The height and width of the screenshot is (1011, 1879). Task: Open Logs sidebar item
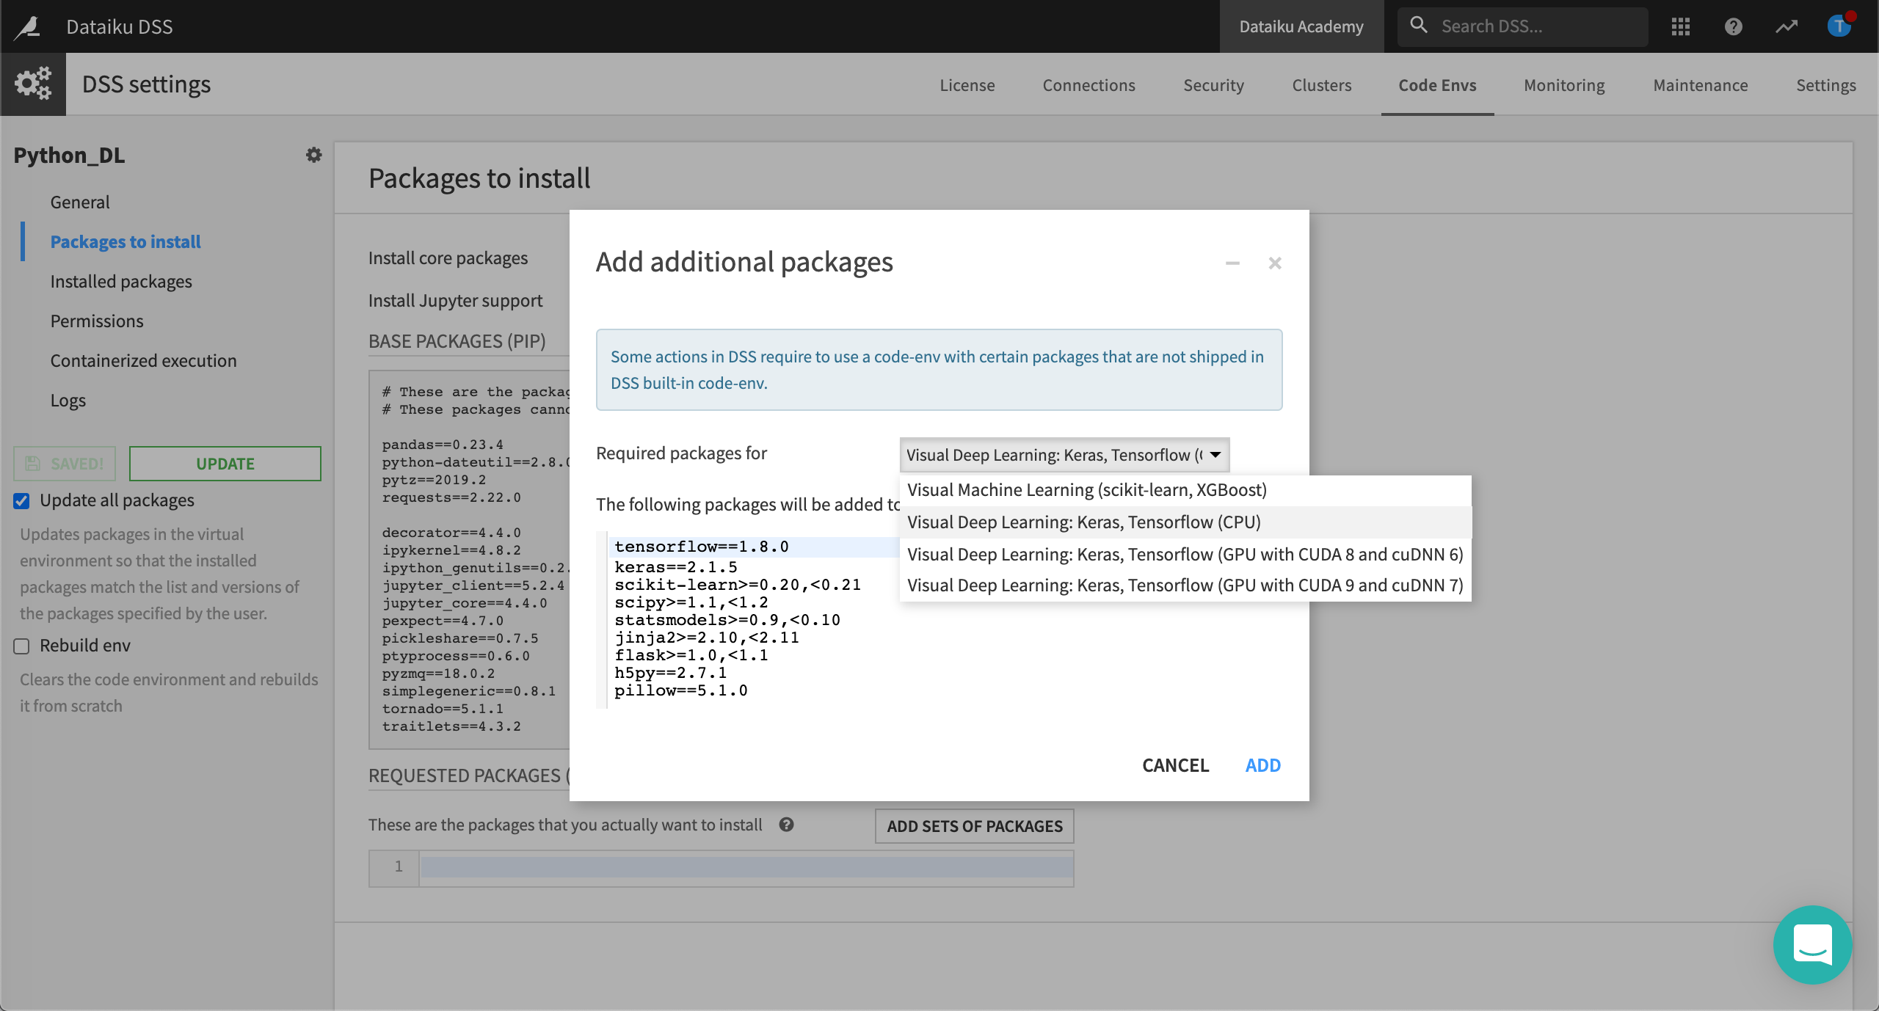[68, 400]
